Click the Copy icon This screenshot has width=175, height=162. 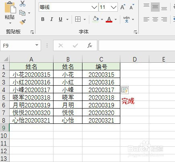22,13
